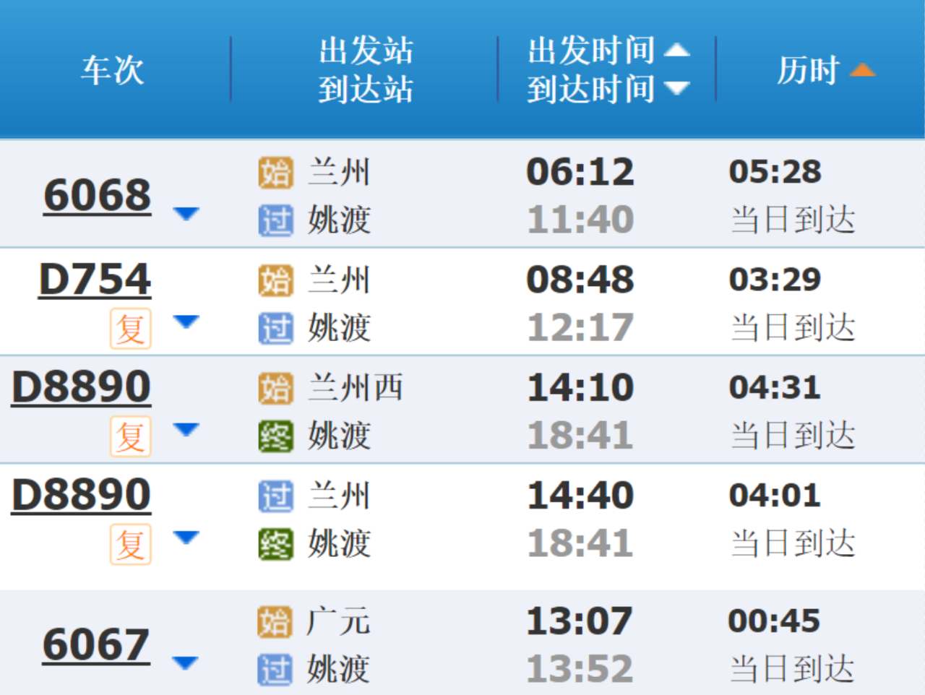This screenshot has width=925, height=695.
Task: Click the 车次 column header
Action: point(112,70)
